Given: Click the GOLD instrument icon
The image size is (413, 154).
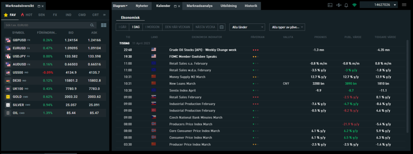Looking at the screenshot, I should pyautogui.click(x=8, y=97).
